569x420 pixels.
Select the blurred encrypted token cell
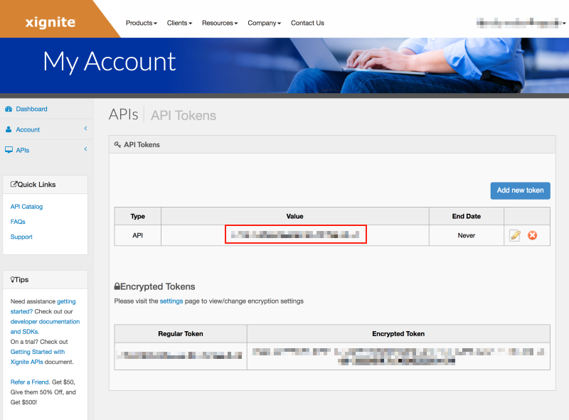click(398, 356)
